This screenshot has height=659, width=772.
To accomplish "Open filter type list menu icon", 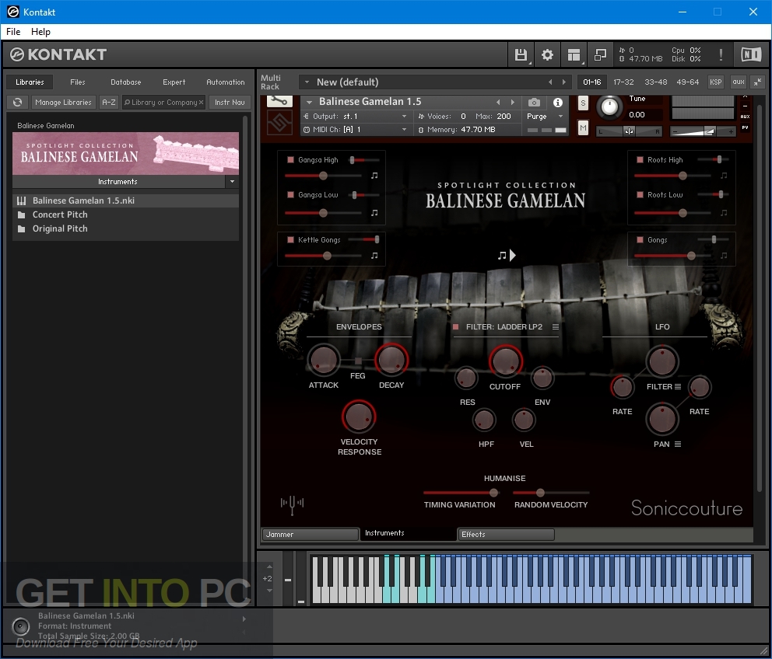I will click(556, 326).
